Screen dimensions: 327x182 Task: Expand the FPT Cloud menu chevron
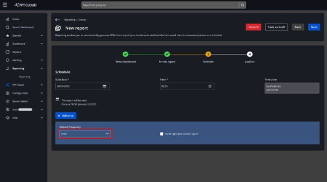pos(42,85)
